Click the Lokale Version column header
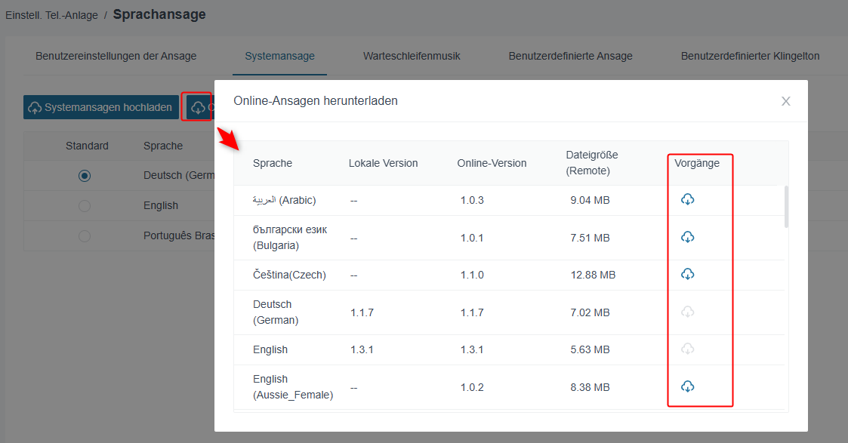The height and width of the screenshot is (443, 848). [384, 163]
